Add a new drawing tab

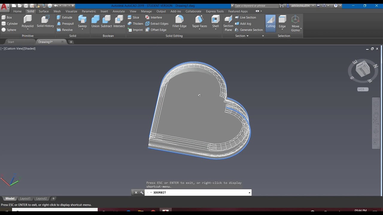point(71,42)
